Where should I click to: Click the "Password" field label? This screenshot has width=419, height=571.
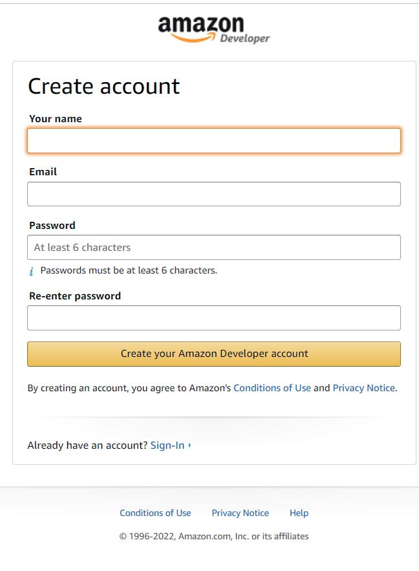(x=52, y=226)
